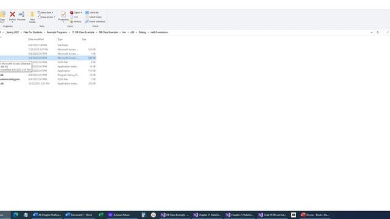Switch to DB Class Example Visual Studio window
The image size is (390, 219).
[x=175, y=215]
